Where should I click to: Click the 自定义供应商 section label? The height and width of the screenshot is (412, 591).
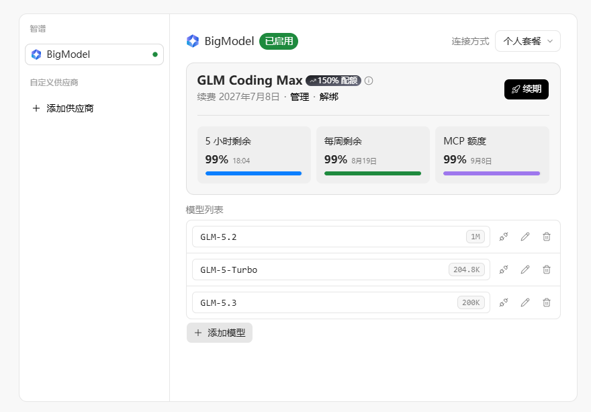[54, 82]
